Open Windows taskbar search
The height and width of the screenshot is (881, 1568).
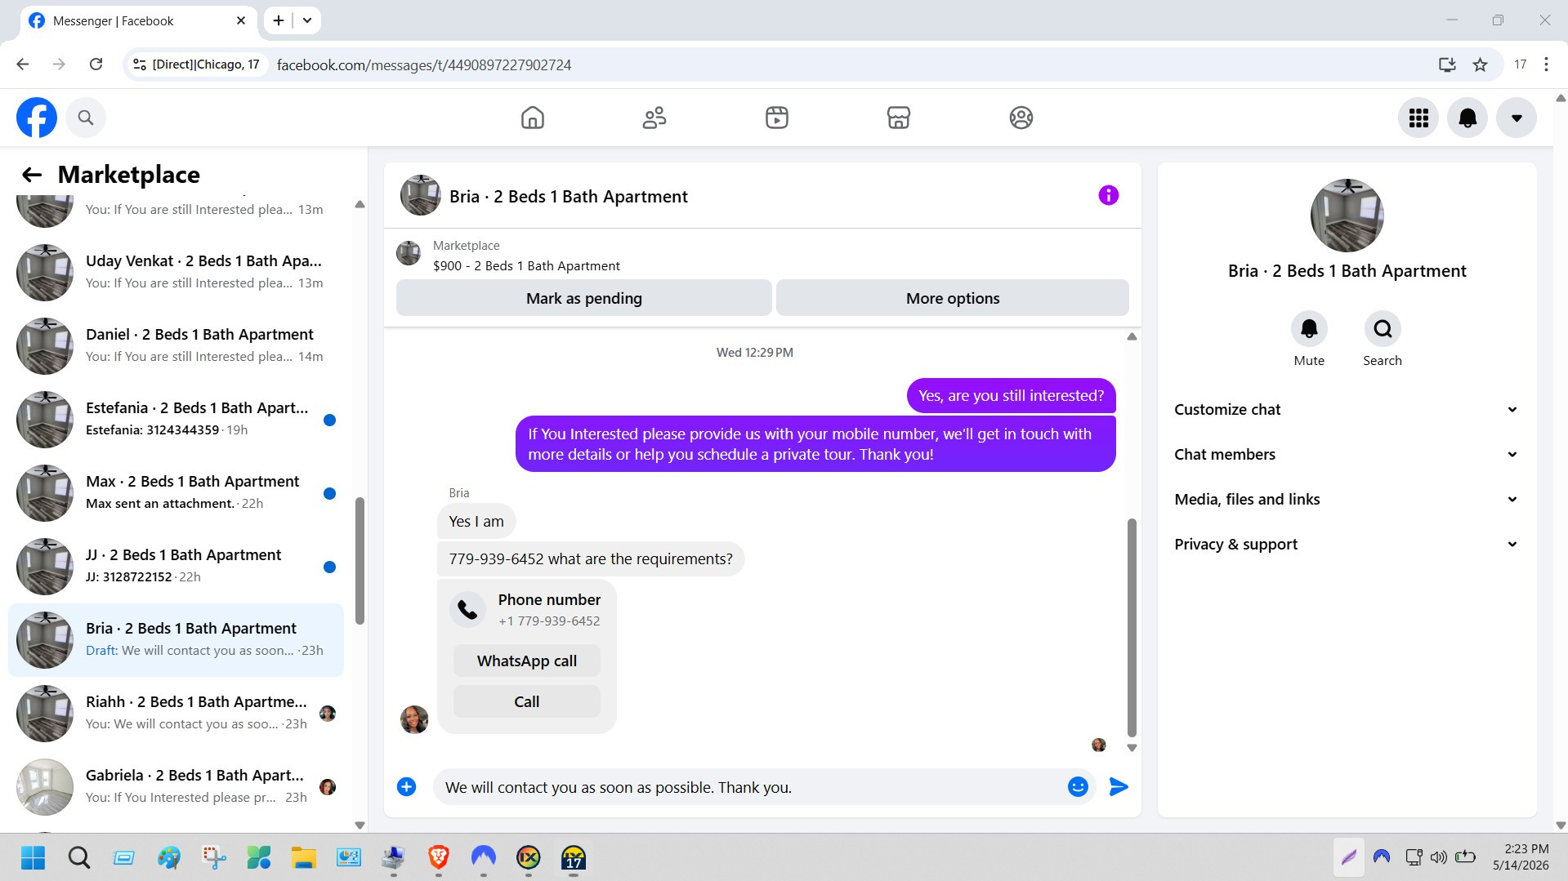[x=78, y=857]
